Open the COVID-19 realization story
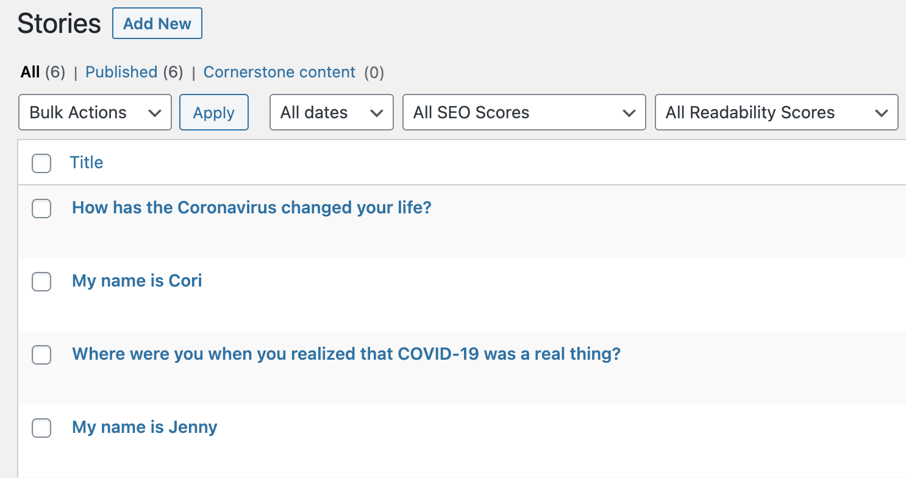Image resolution: width=906 pixels, height=478 pixels. click(346, 354)
